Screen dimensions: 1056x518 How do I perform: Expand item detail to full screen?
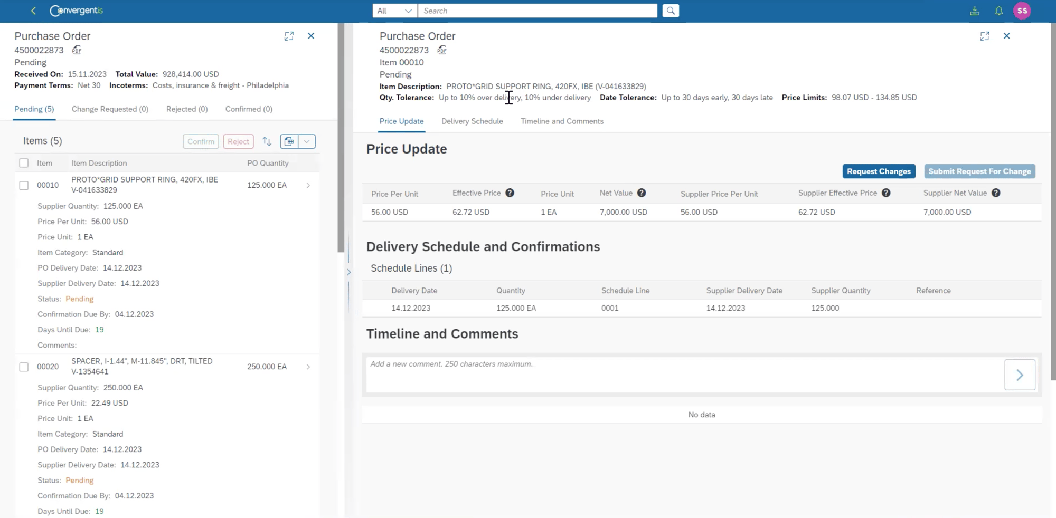(985, 36)
